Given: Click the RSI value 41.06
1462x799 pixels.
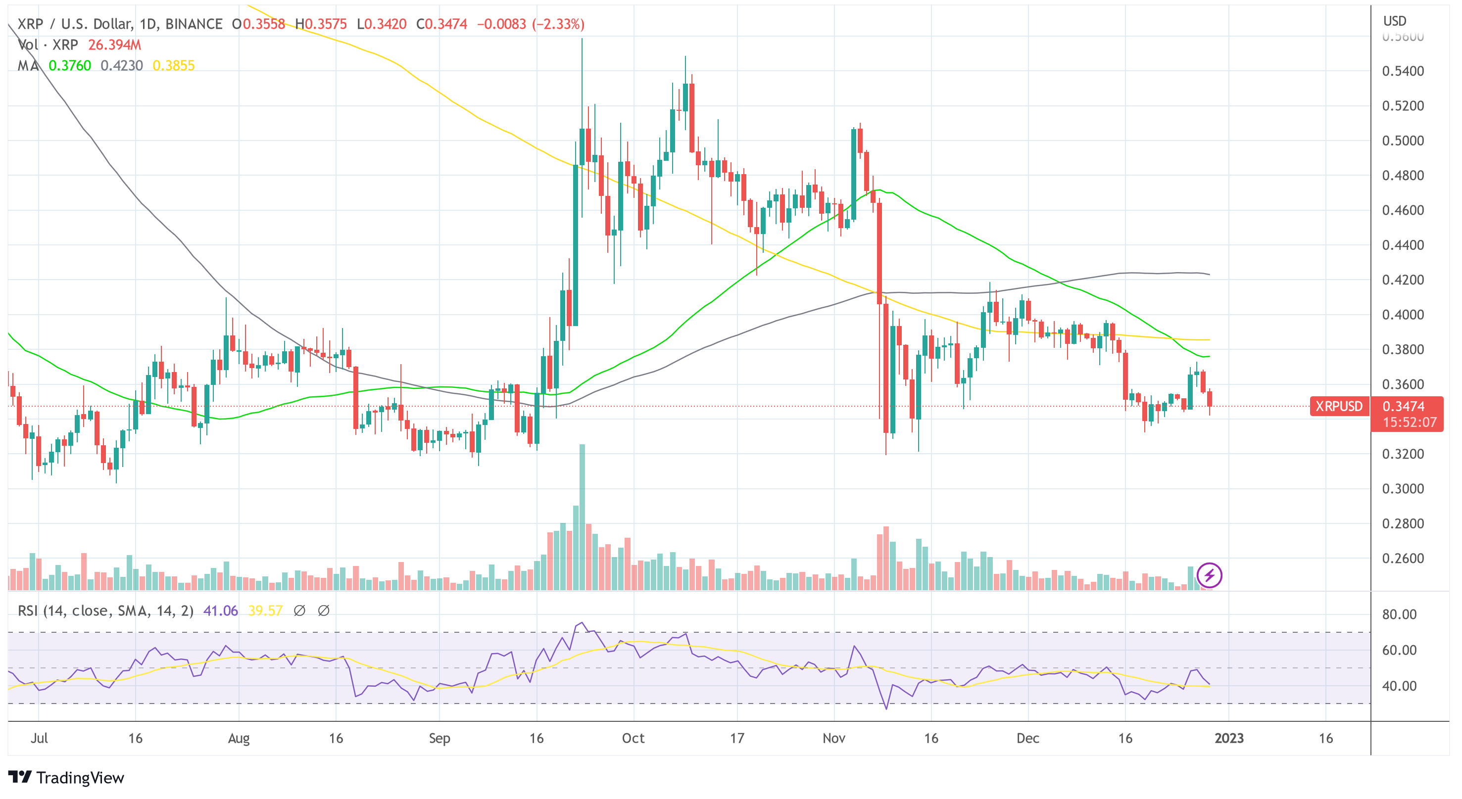Looking at the screenshot, I should (221, 611).
